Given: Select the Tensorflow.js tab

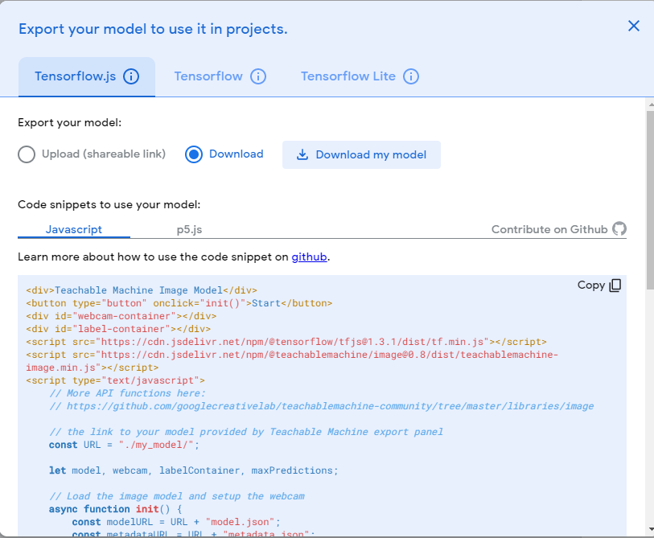Looking at the screenshot, I should pos(87,76).
